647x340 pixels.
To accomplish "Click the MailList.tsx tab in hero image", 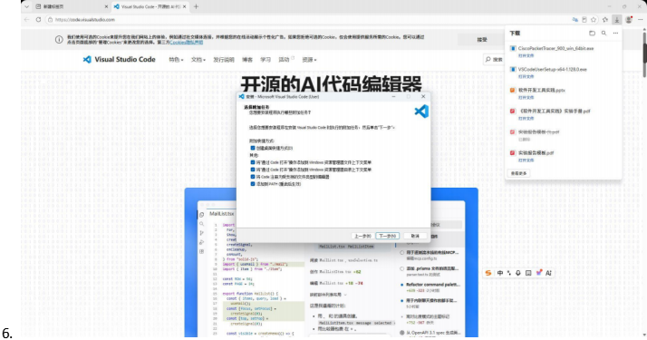I will [x=222, y=213].
